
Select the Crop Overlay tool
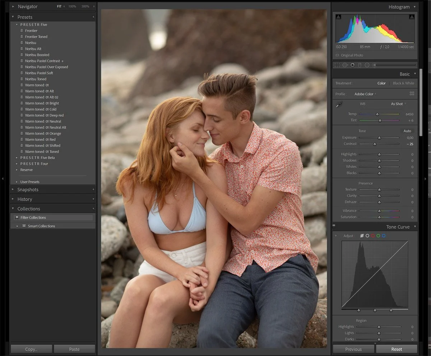(337, 65)
